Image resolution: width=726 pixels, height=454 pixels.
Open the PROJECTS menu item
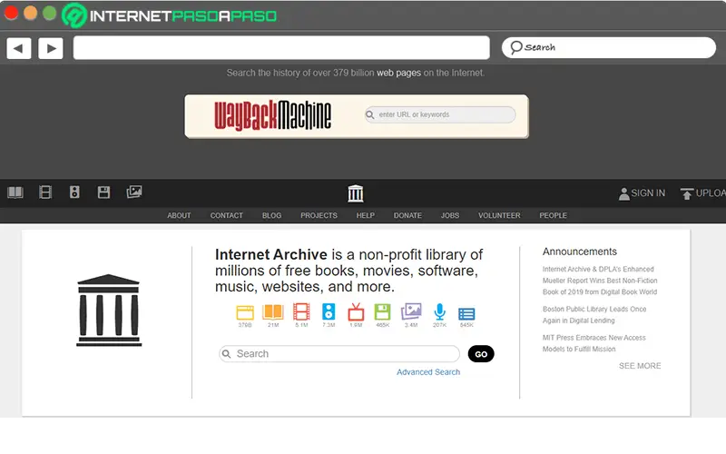(x=319, y=215)
